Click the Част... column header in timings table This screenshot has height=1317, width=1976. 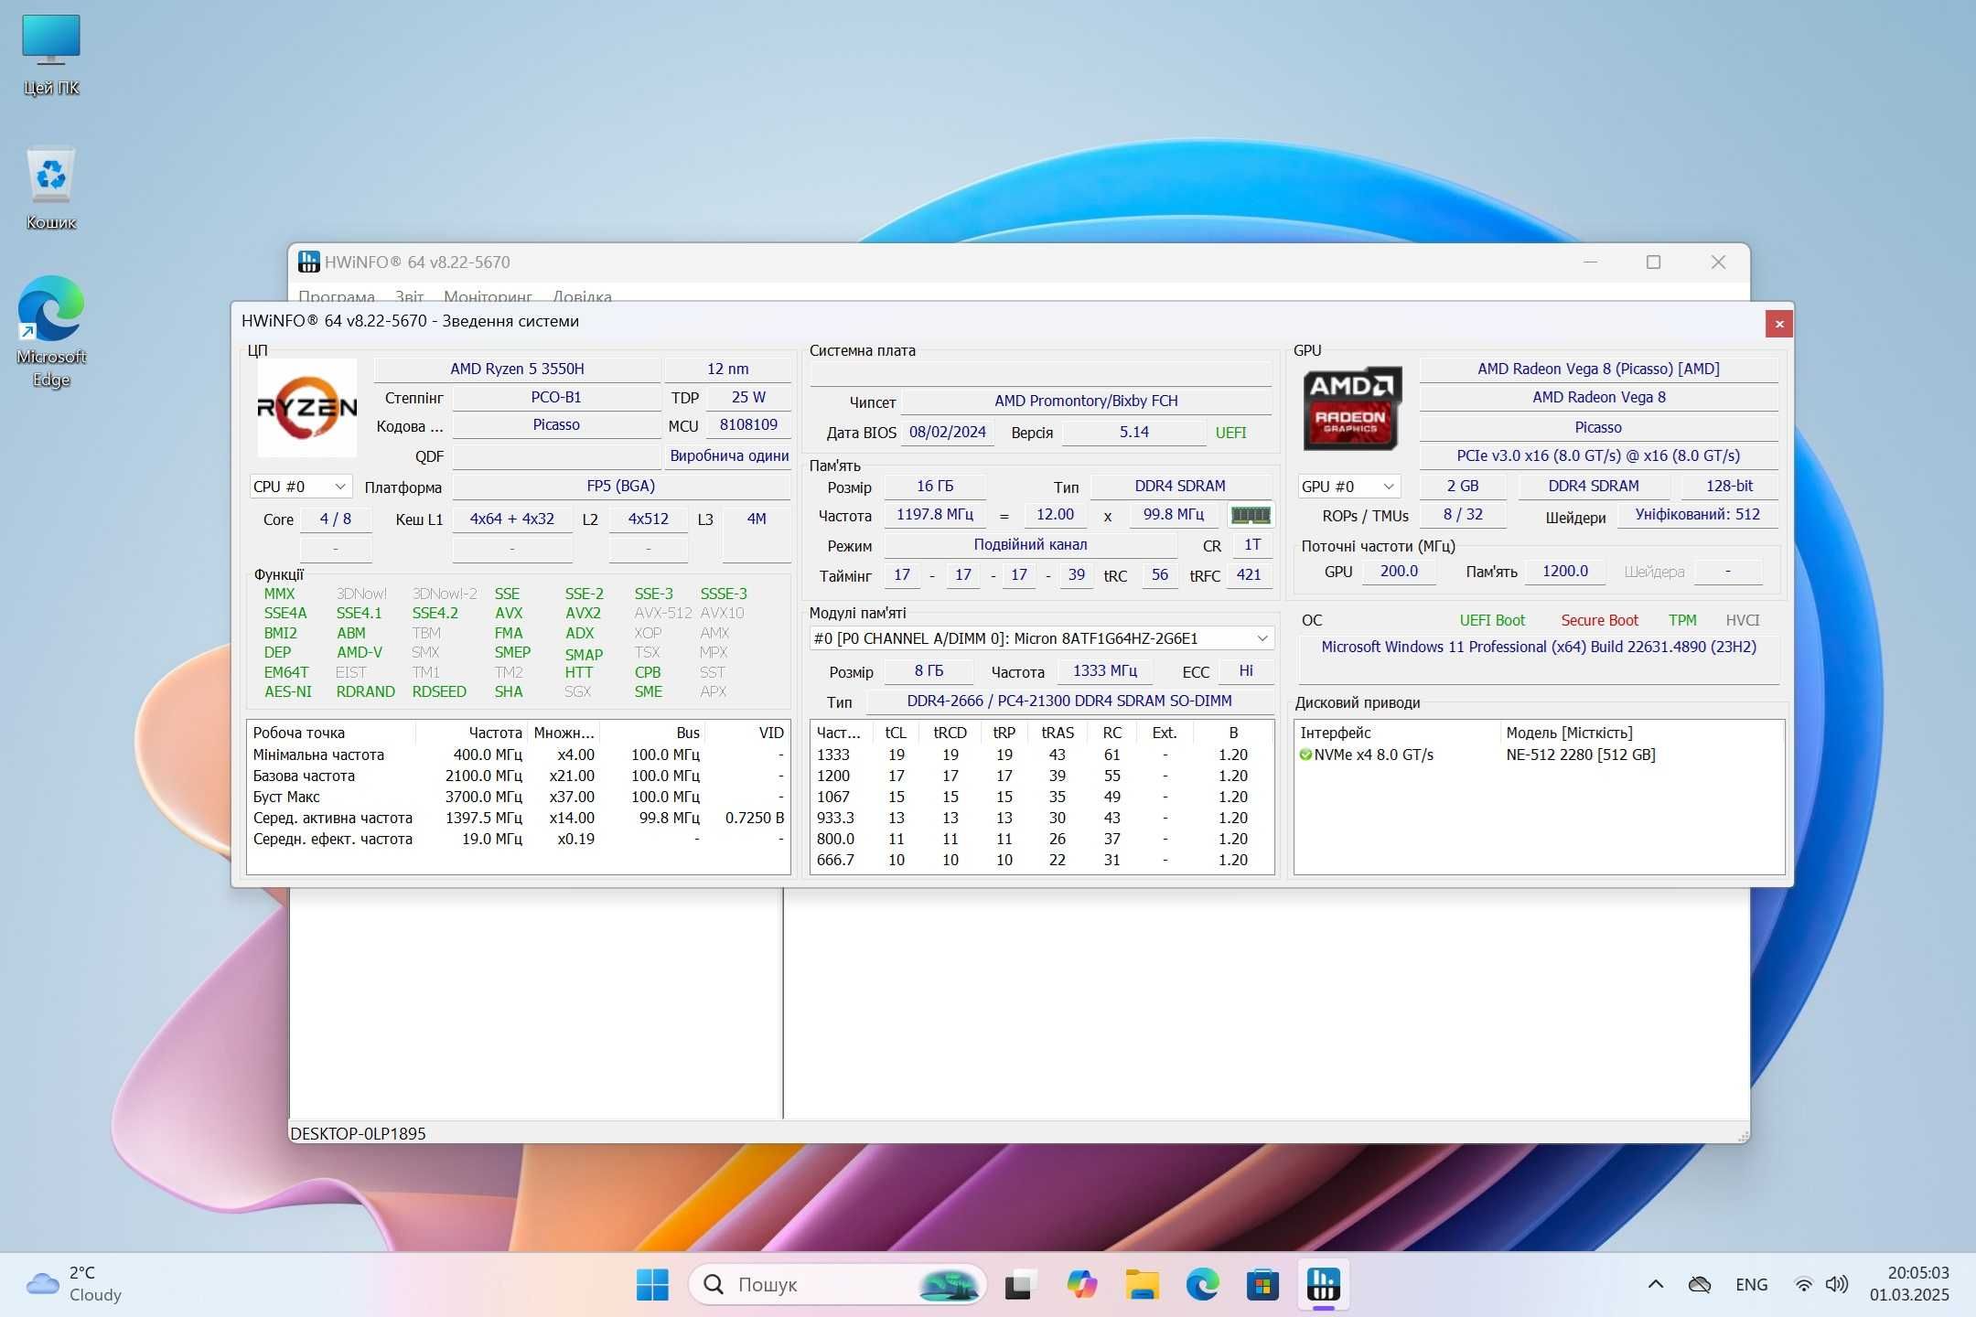841,733
